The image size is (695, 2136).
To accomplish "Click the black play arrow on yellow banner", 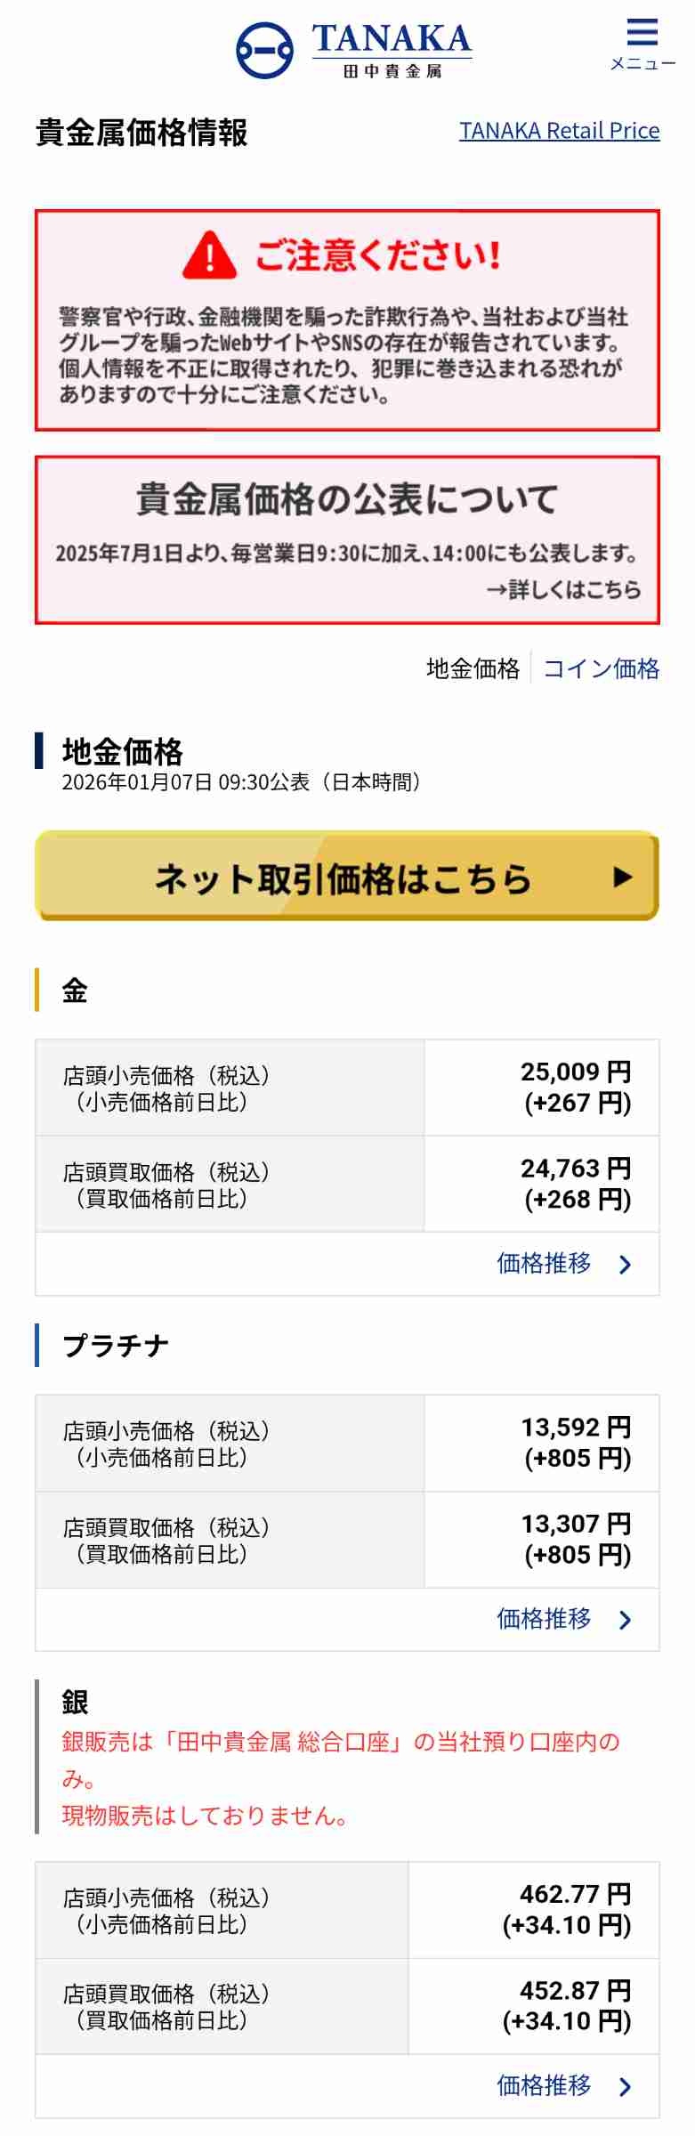I will pos(623,878).
